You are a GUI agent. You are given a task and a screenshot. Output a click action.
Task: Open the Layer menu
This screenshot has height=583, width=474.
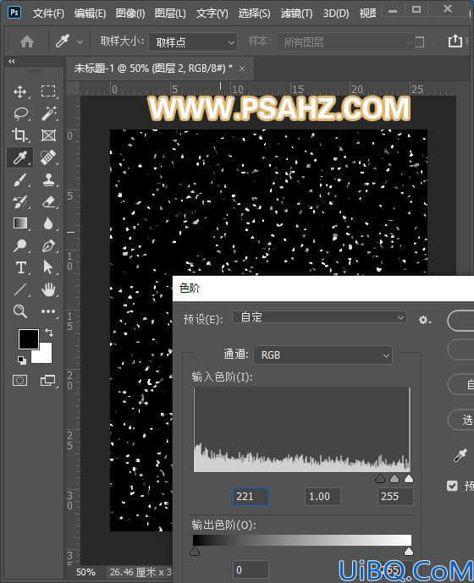click(170, 14)
